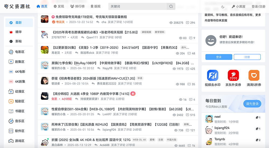Viewport: 269px width, 148px height.
Task: Open the 排行榜 ranking tab
Action: (x=77, y=6)
